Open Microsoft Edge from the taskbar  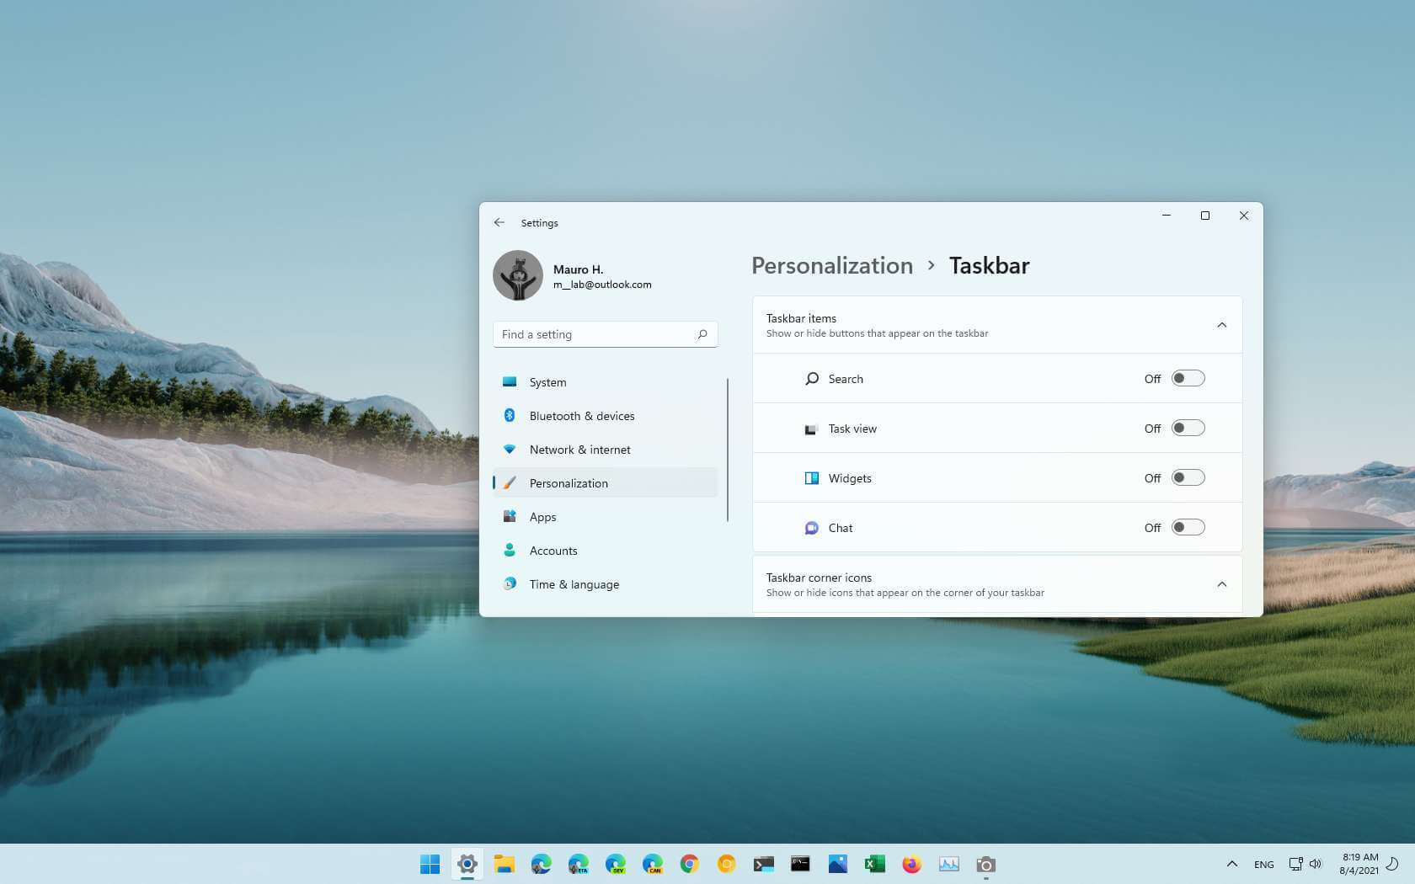540,864
